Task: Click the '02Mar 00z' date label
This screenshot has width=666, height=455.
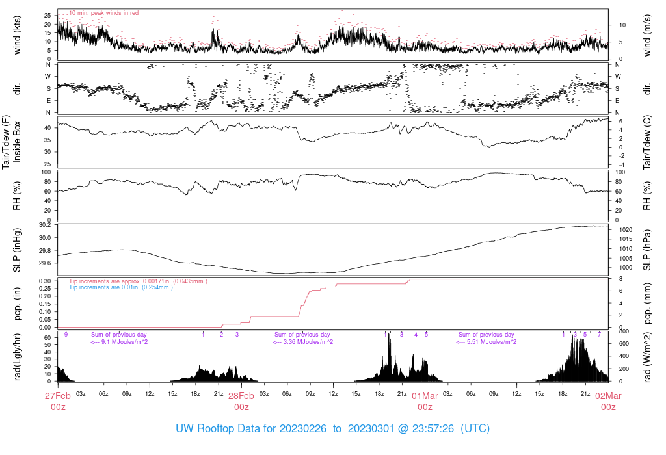Action: (608, 402)
